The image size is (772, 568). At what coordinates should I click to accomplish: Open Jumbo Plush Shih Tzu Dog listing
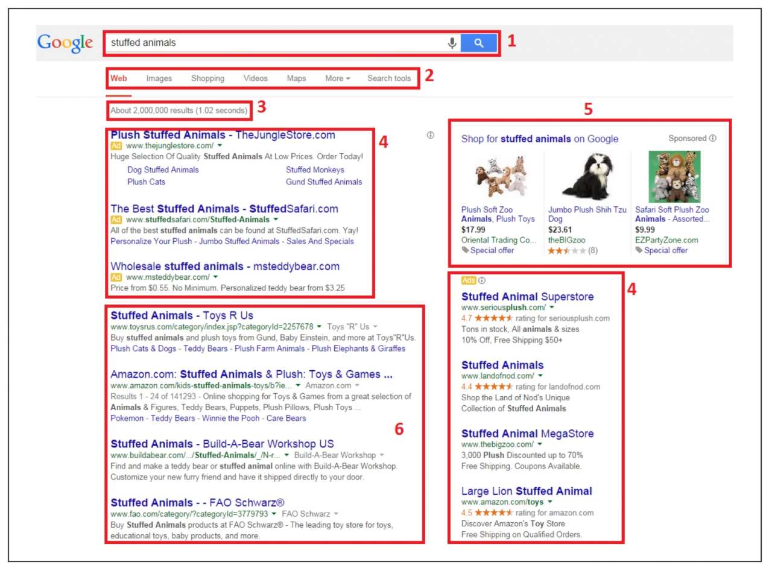point(587,215)
